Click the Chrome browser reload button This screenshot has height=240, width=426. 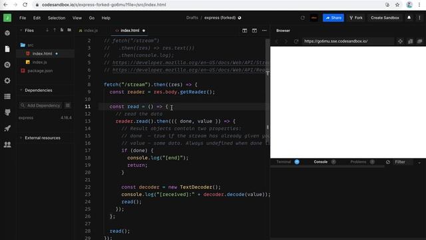25,5
